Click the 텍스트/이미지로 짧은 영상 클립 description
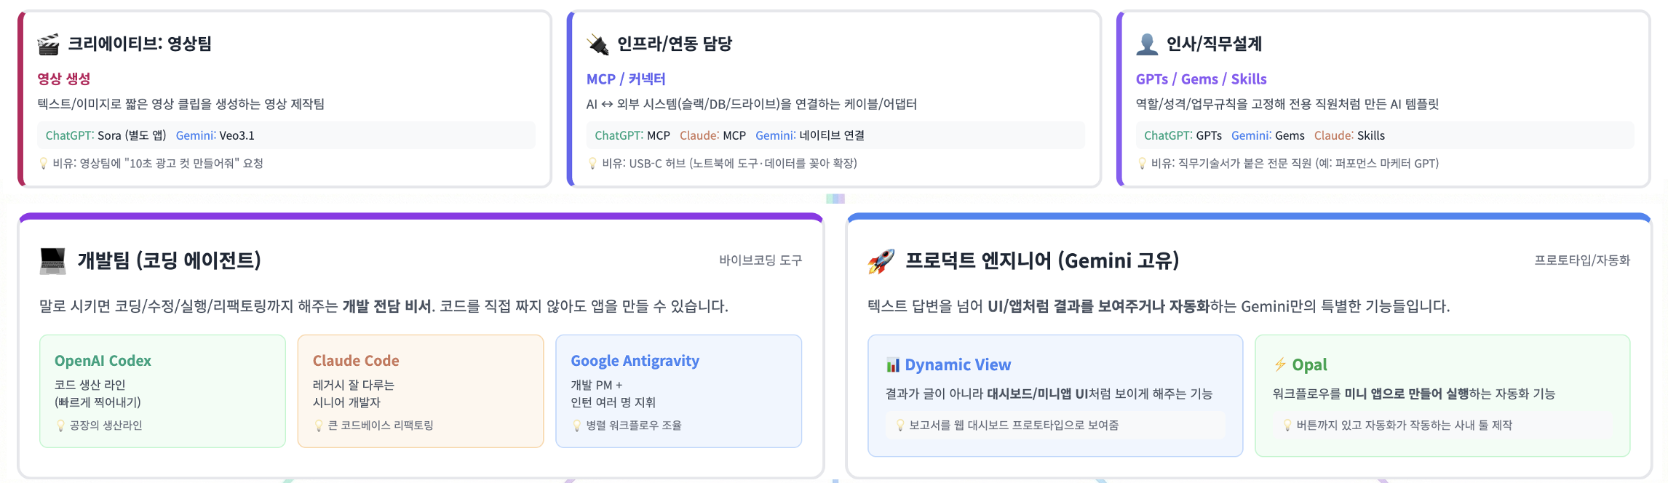 tap(181, 104)
